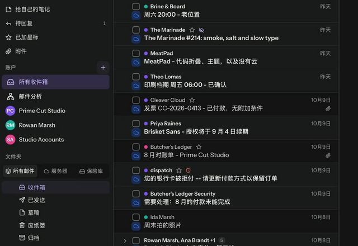Click cloud icon on MeatPad email

click(136, 63)
